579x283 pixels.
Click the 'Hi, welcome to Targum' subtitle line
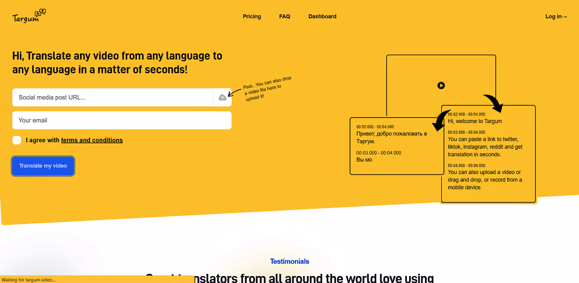click(x=475, y=121)
